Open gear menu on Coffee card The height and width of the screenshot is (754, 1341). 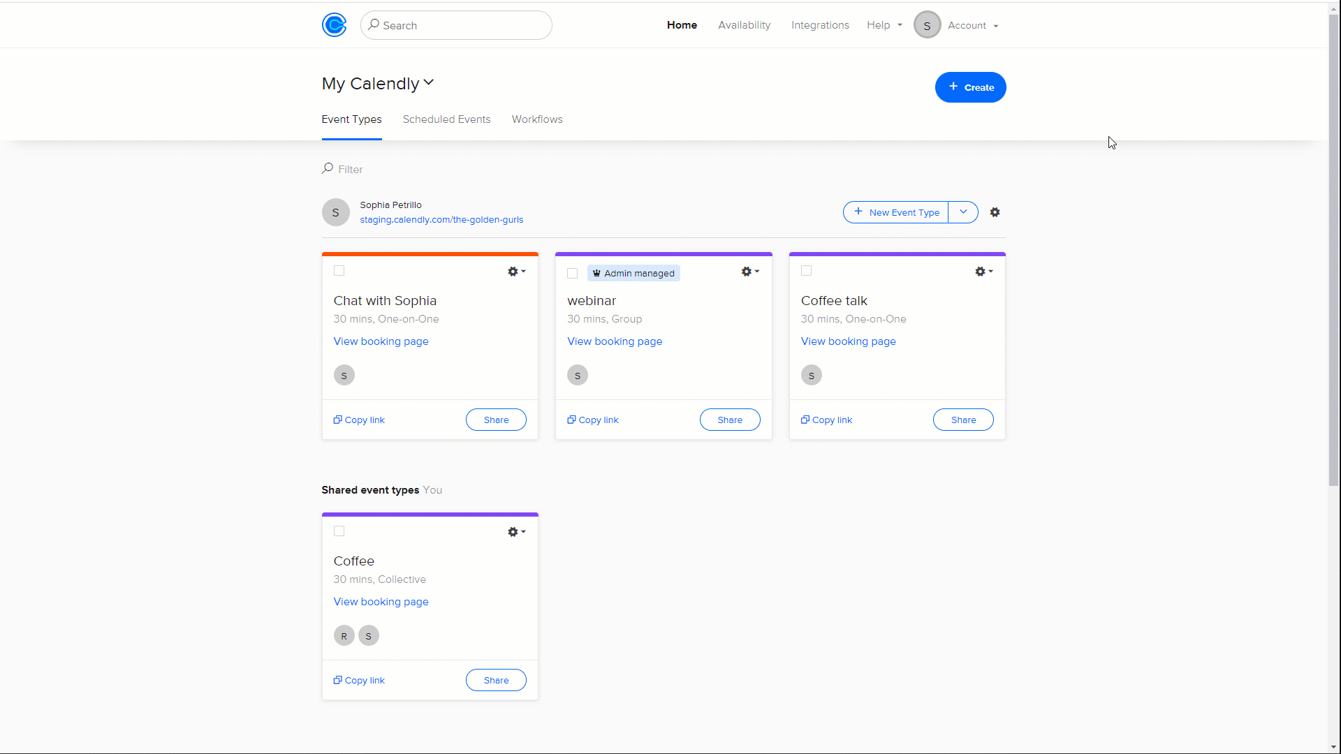[516, 532]
